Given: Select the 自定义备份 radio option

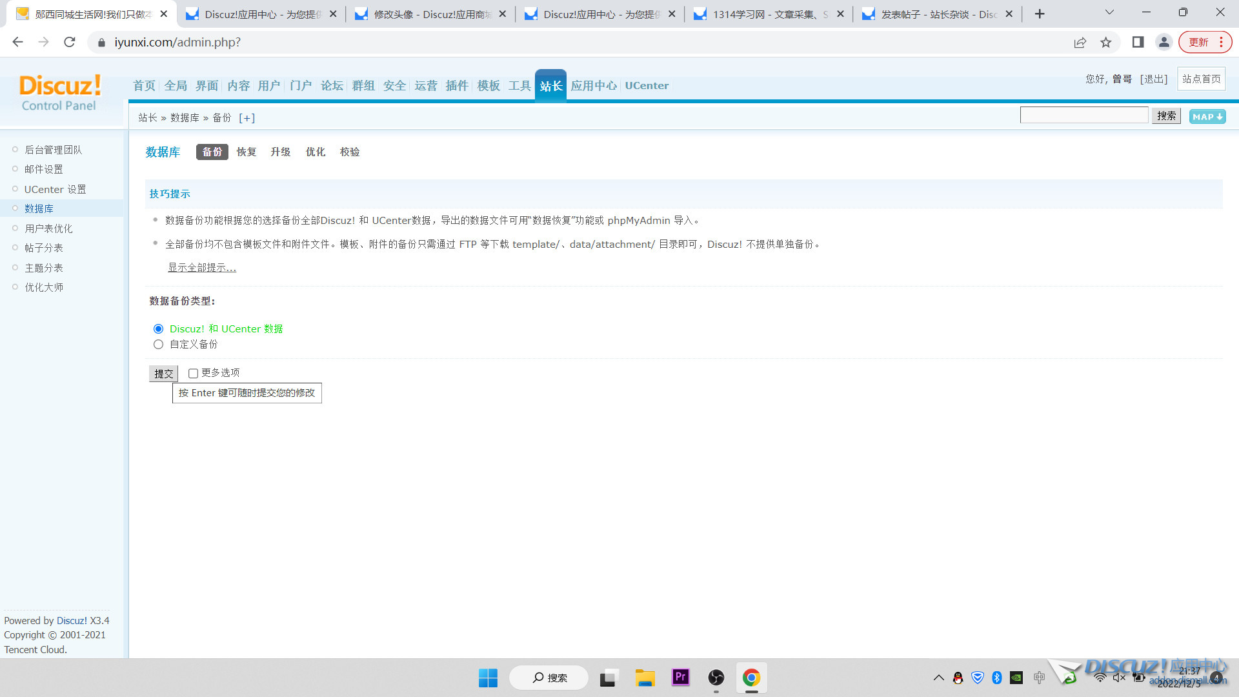Looking at the screenshot, I should (x=158, y=345).
